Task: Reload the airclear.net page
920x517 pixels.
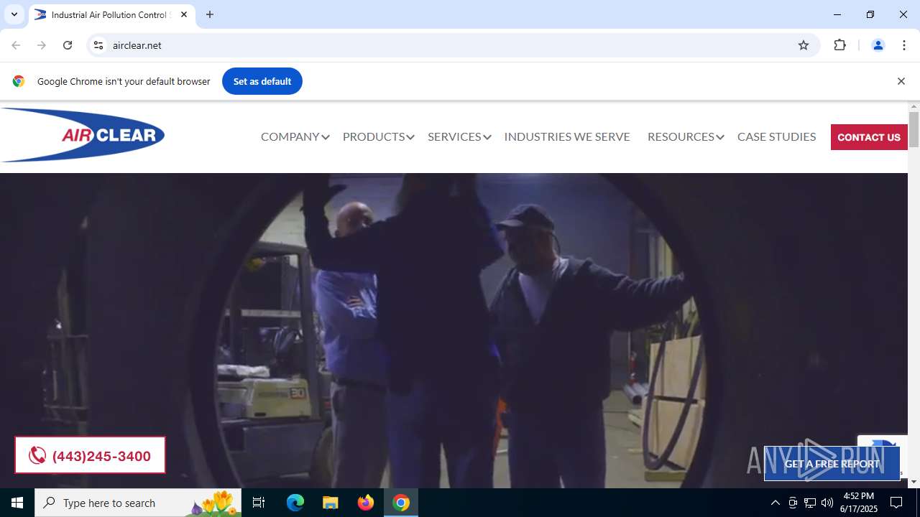Action: coord(68,45)
